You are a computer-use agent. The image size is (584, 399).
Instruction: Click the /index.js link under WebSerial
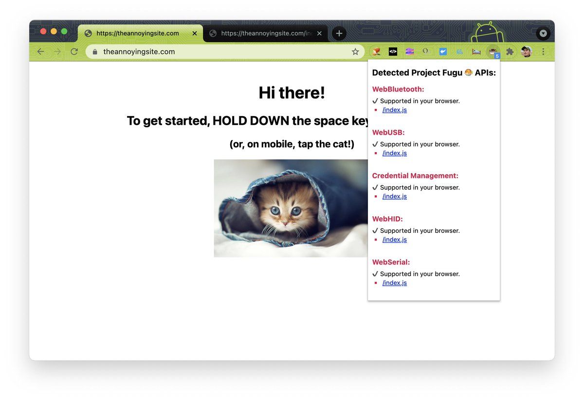[x=394, y=282]
